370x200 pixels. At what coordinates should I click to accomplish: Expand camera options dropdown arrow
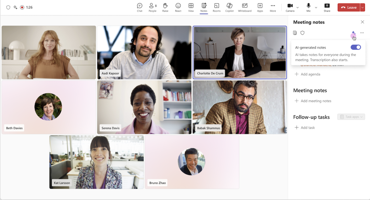[298, 8]
